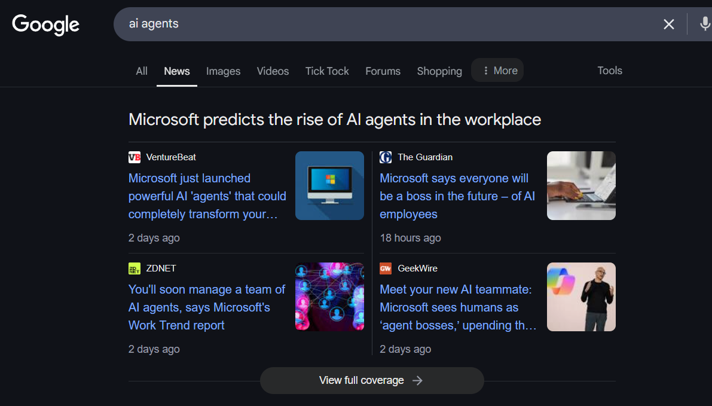Clear the search box with the X icon
This screenshot has width=712, height=406.
[668, 24]
